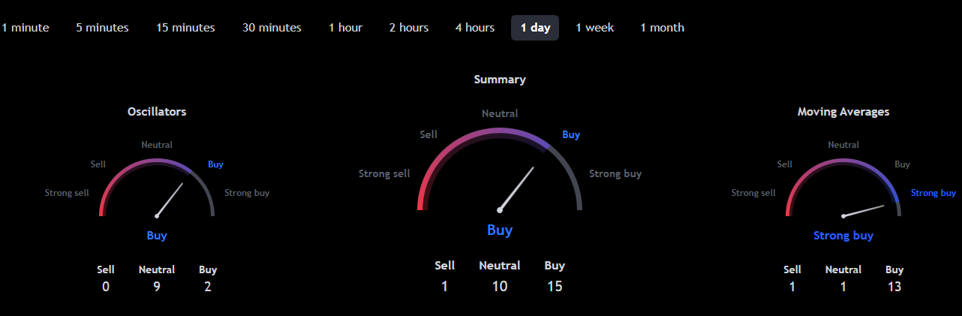
Task: Open the Moving Averages section heading
Action: click(843, 112)
